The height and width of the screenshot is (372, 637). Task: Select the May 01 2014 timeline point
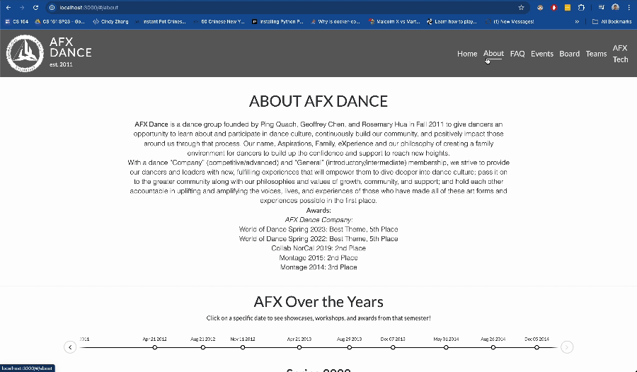pos(446,347)
